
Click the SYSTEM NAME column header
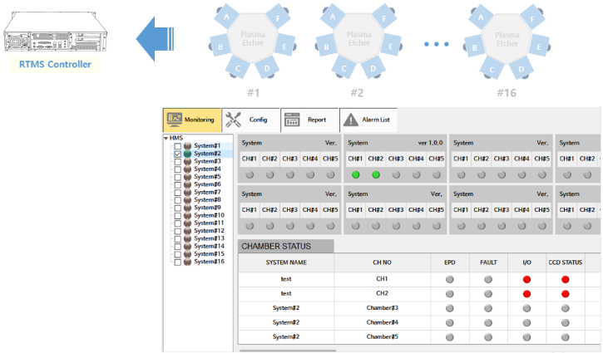point(286,262)
